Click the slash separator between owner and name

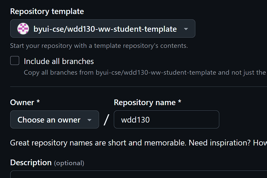107,119
